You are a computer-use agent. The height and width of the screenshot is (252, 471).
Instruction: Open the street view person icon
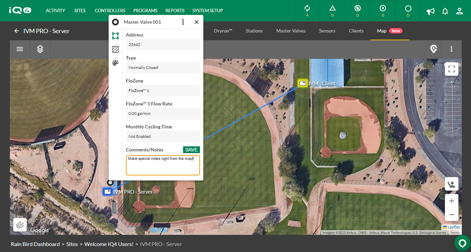coord(451,184)
